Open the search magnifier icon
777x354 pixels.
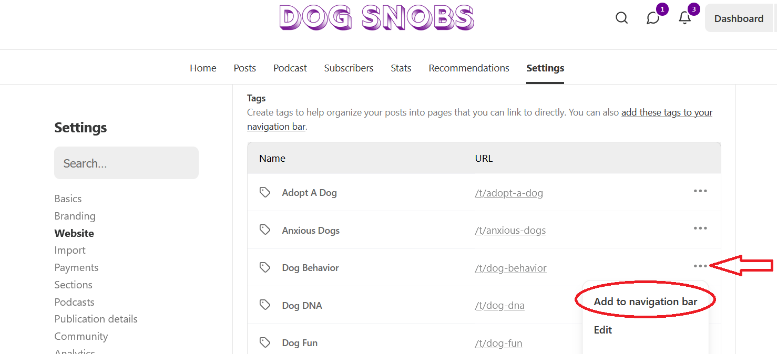click(621, 17)
